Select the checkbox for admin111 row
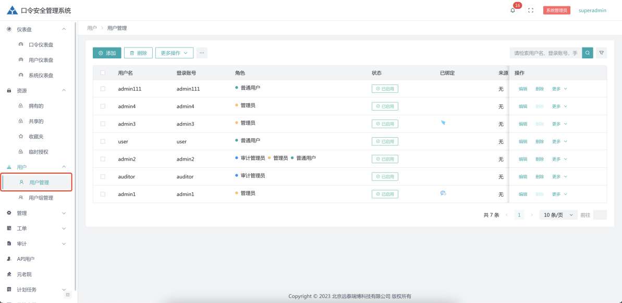Viewport: 622px width, 303px height. point(103,89)
